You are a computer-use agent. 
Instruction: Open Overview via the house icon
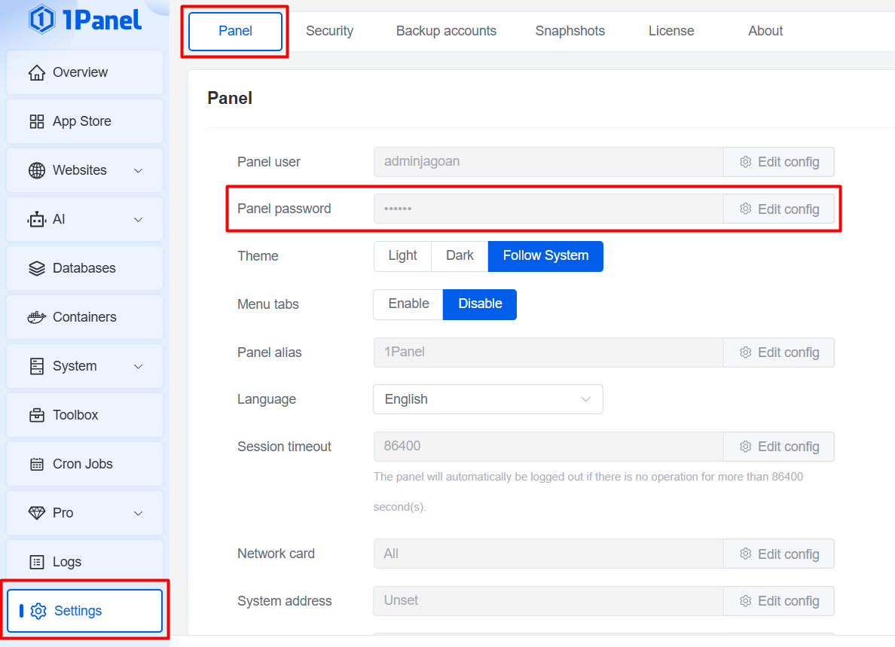click(x=36, y=72)
